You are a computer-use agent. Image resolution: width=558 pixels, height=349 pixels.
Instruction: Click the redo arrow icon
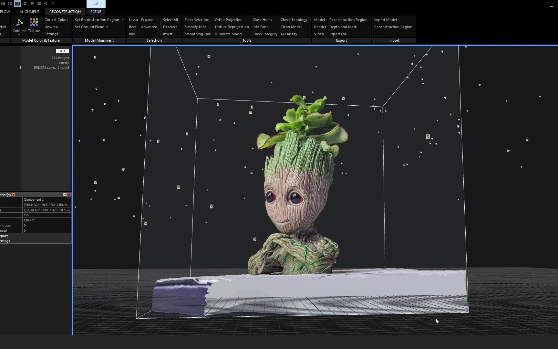[x=53, y=4]
